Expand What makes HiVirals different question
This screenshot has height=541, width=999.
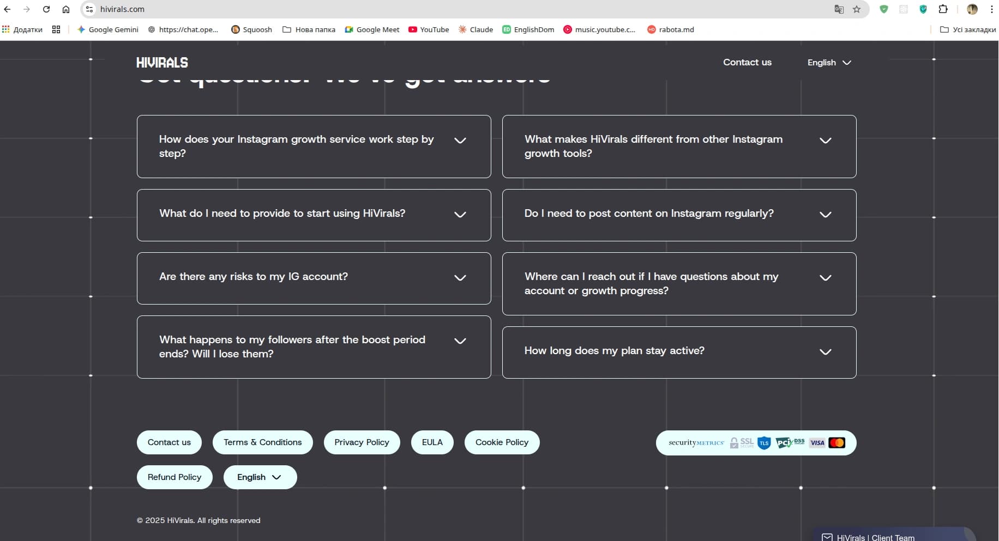coord(679,147)
